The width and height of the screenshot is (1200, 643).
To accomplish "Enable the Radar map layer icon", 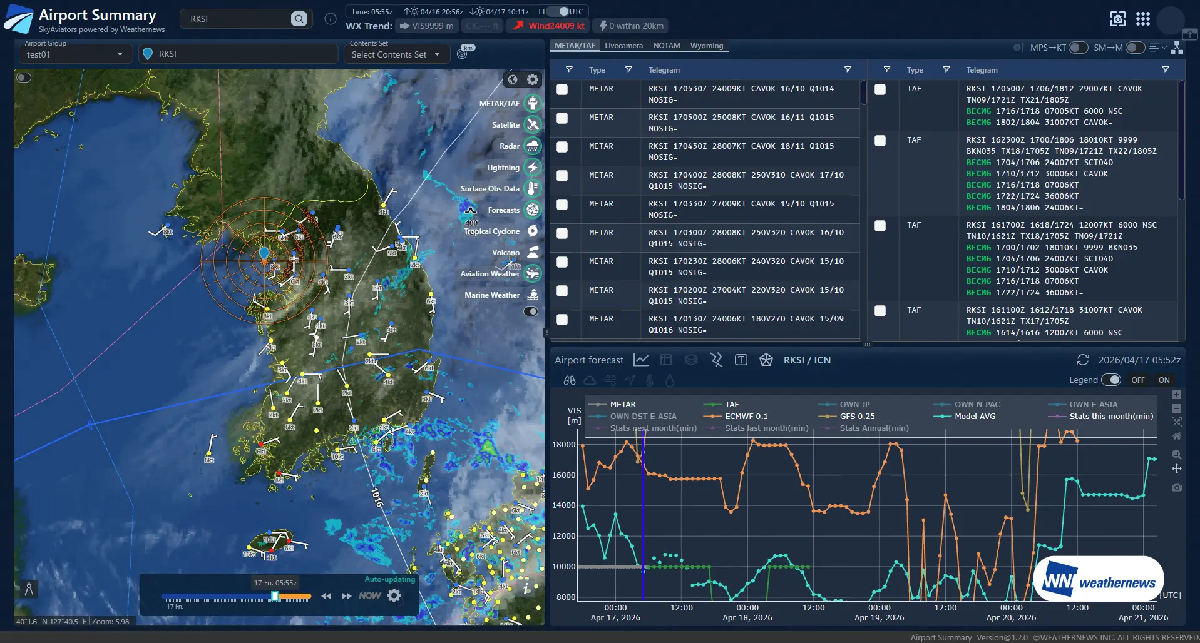I will click(x=532, y=146).
